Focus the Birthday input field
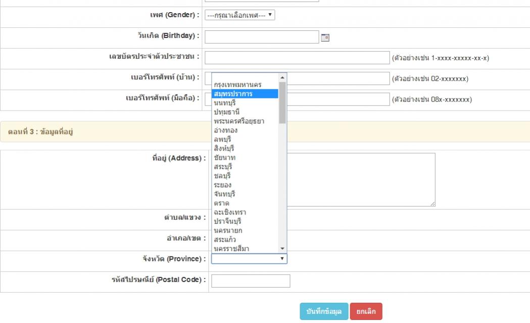The height and width of the screenshot is (323, 530). (262, 37)
